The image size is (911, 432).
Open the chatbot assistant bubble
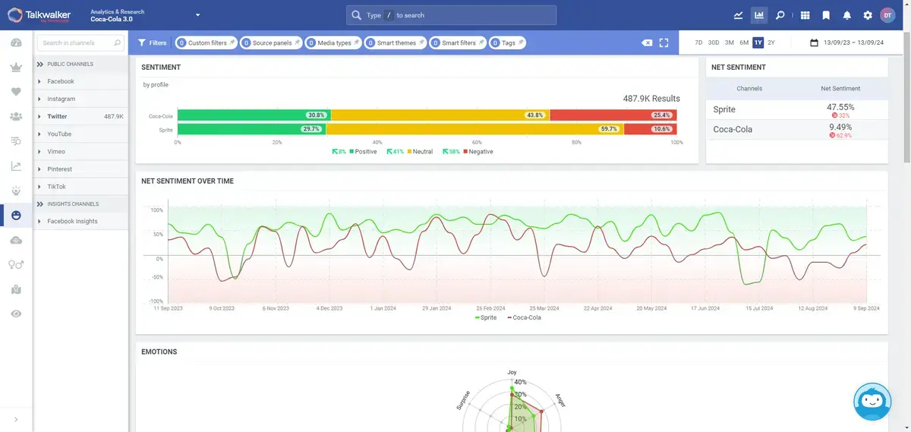pos(872,402)
